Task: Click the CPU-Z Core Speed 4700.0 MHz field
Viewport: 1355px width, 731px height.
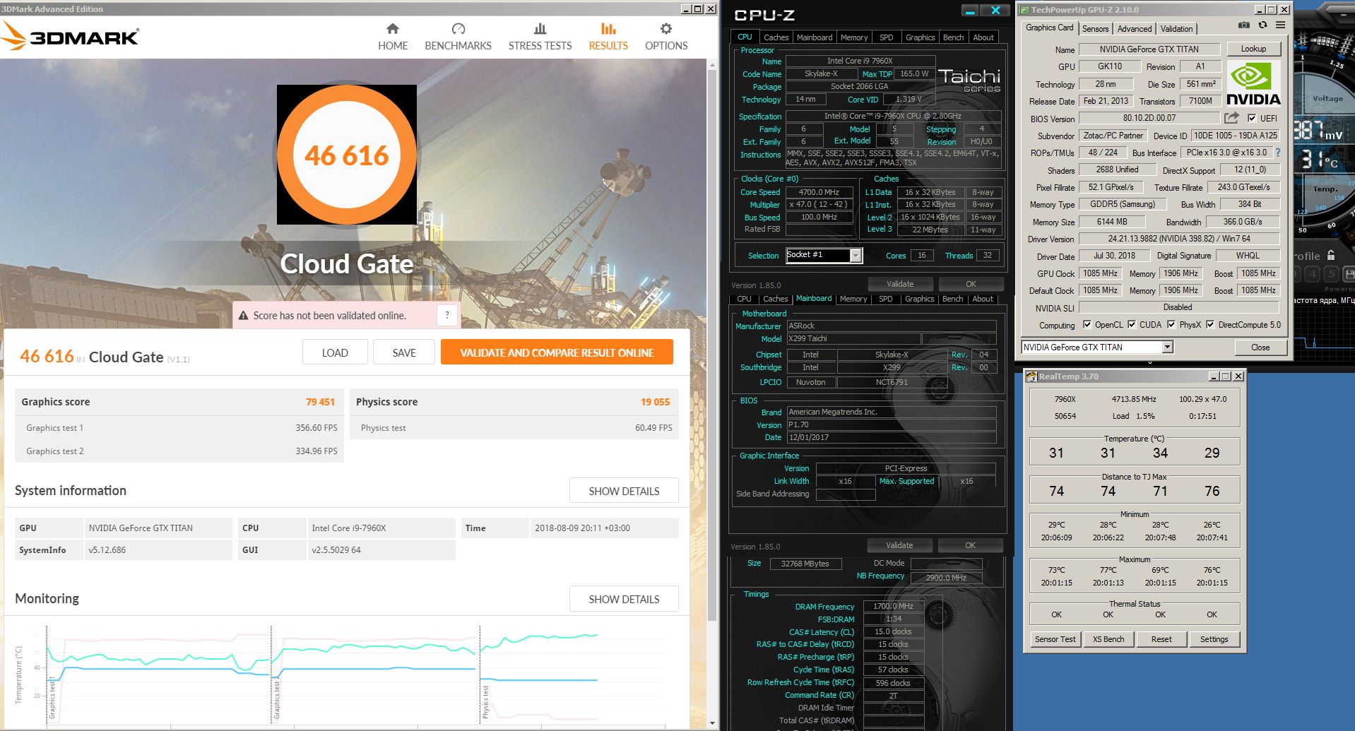Action: click(819, 192)
